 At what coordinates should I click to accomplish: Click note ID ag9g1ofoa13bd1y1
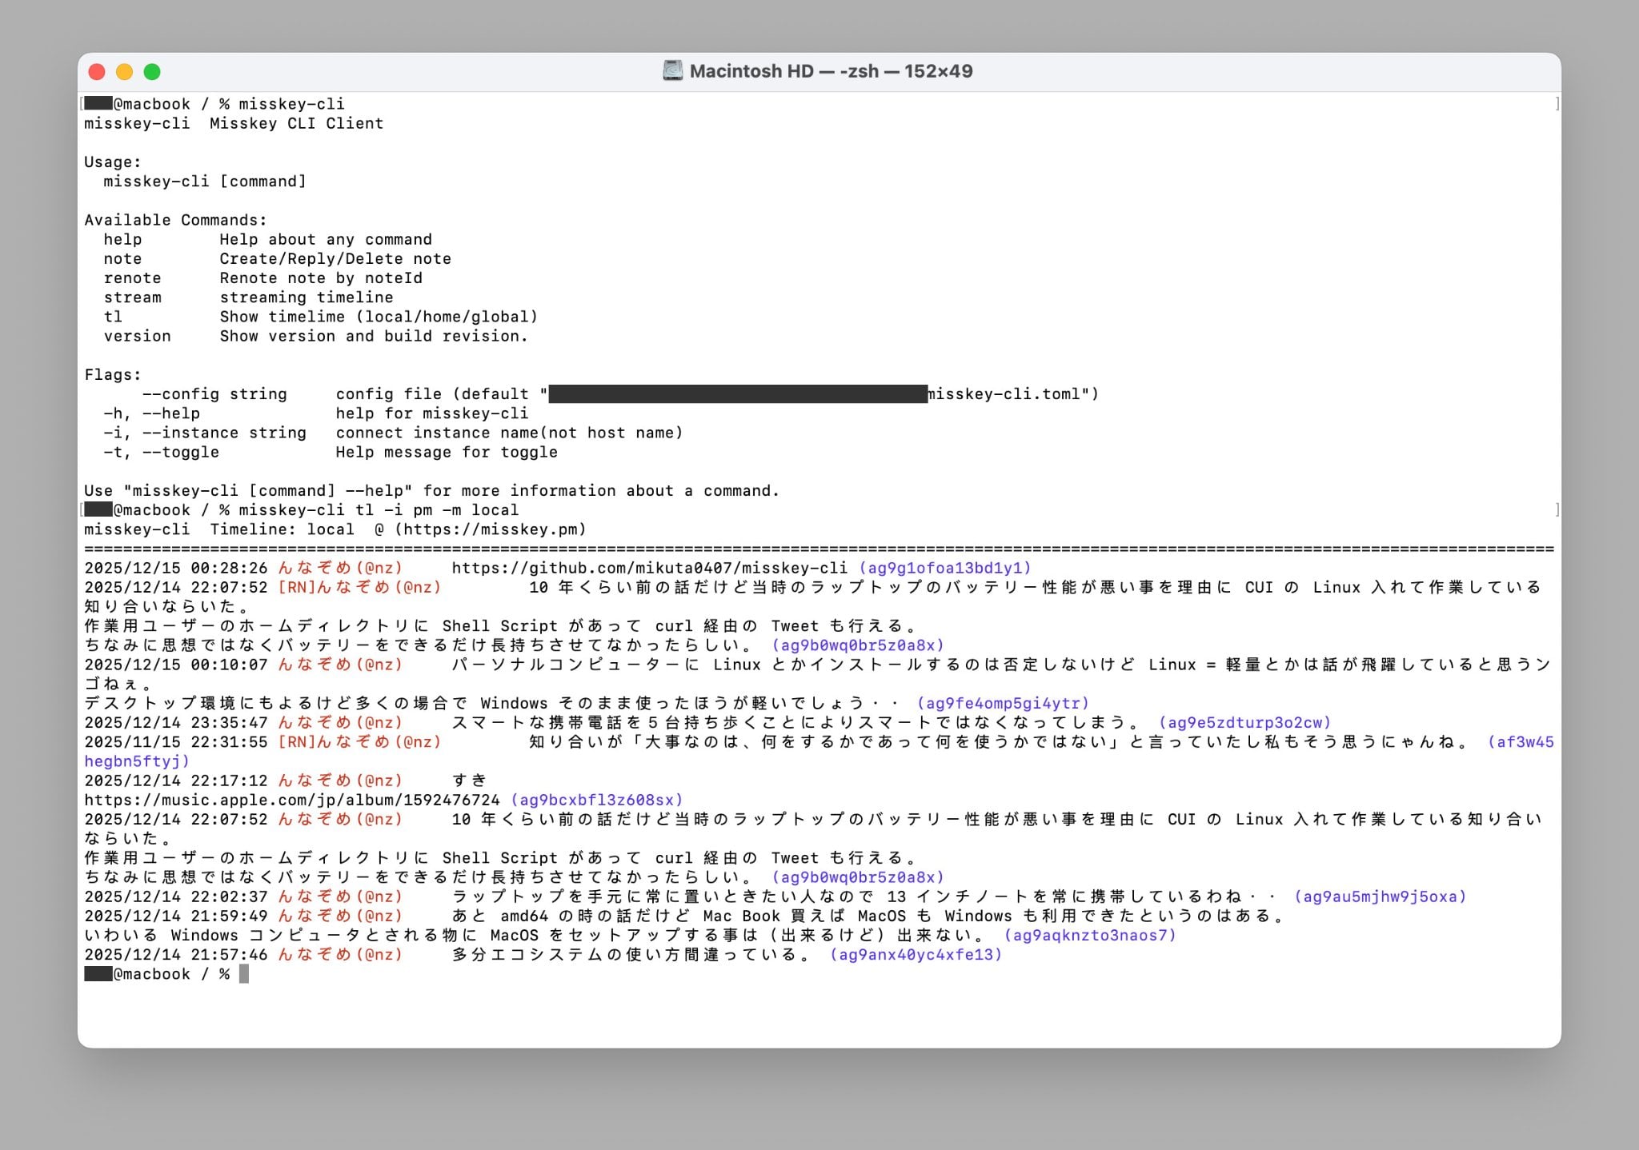click(945, 568)
